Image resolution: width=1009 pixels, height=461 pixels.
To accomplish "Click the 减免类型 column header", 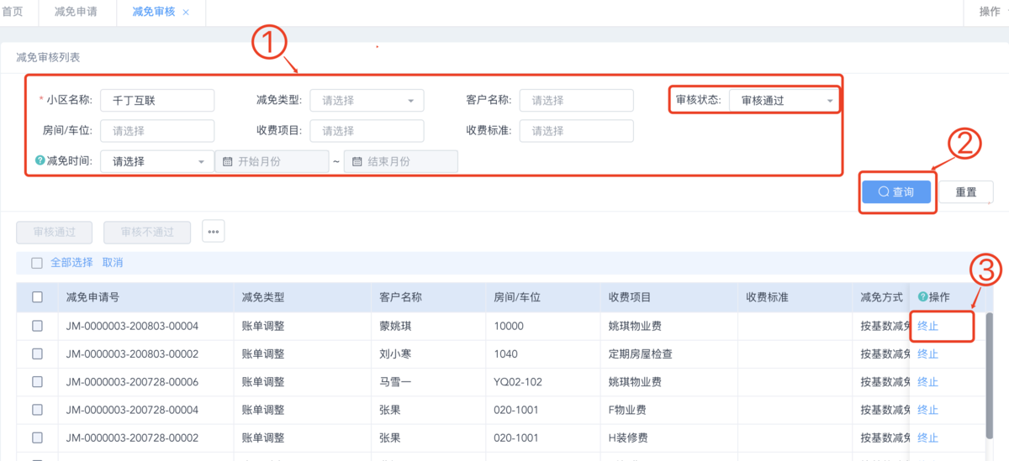I will (x=301, y=297).
